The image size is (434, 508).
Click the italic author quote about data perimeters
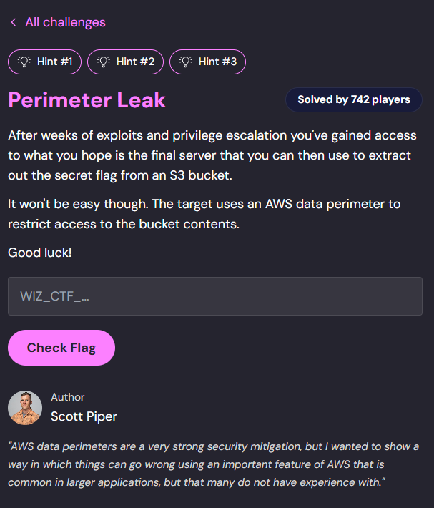213,464
